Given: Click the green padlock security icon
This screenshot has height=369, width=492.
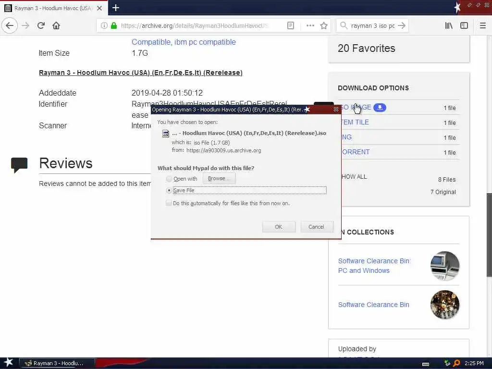Looking at the screenshot, I should [114, 25].
